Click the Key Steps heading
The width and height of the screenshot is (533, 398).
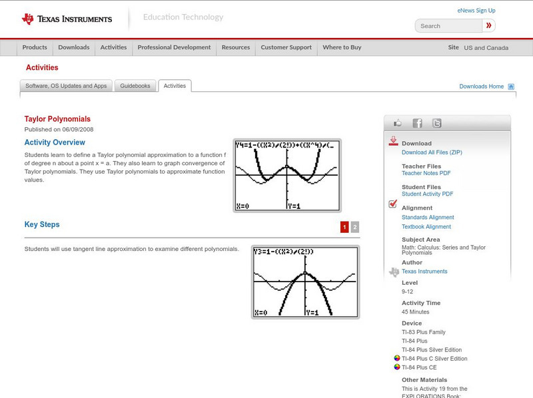point(42,224)
